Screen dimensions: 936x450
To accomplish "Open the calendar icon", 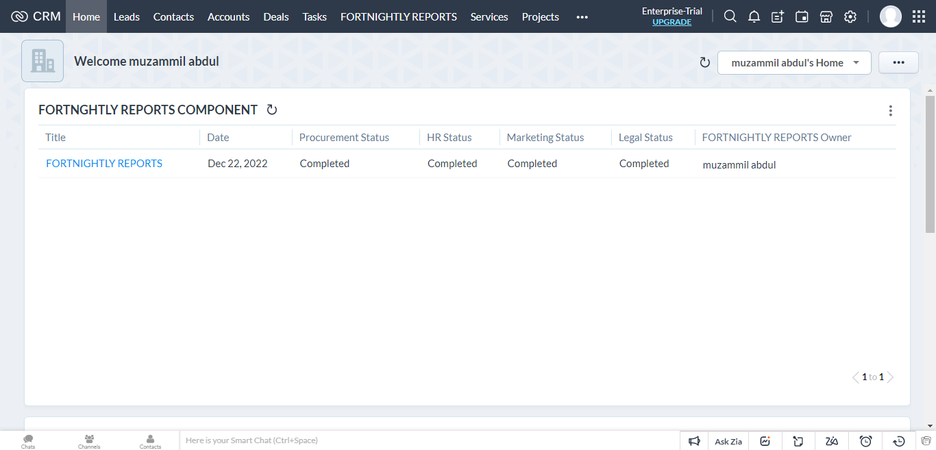I will pyautogui.click(x=802, y=16).
